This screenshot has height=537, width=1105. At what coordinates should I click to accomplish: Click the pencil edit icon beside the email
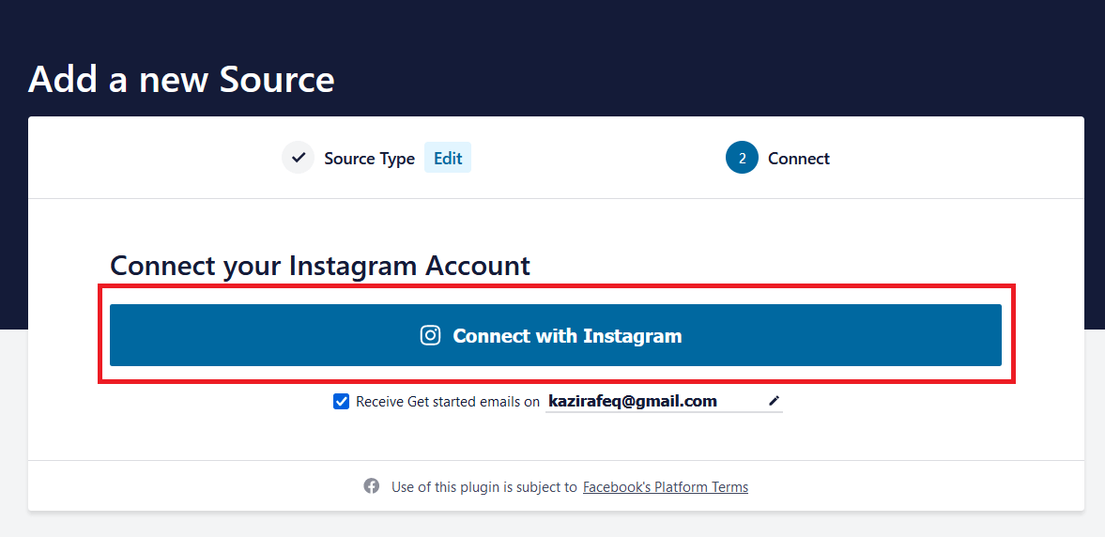[x=774, y=401]
